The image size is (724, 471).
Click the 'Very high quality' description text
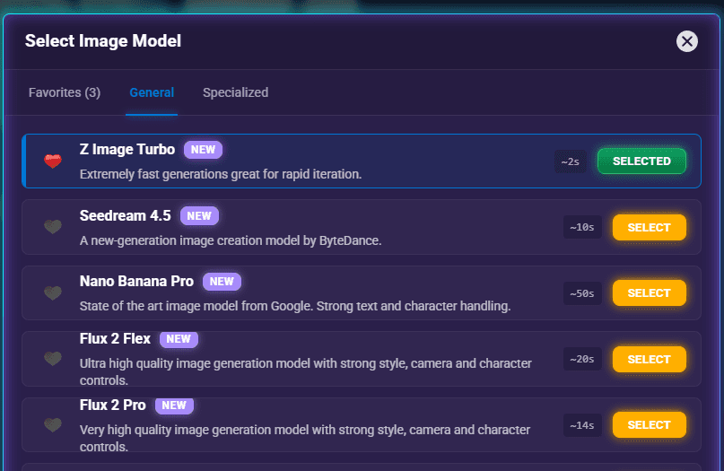305,438
